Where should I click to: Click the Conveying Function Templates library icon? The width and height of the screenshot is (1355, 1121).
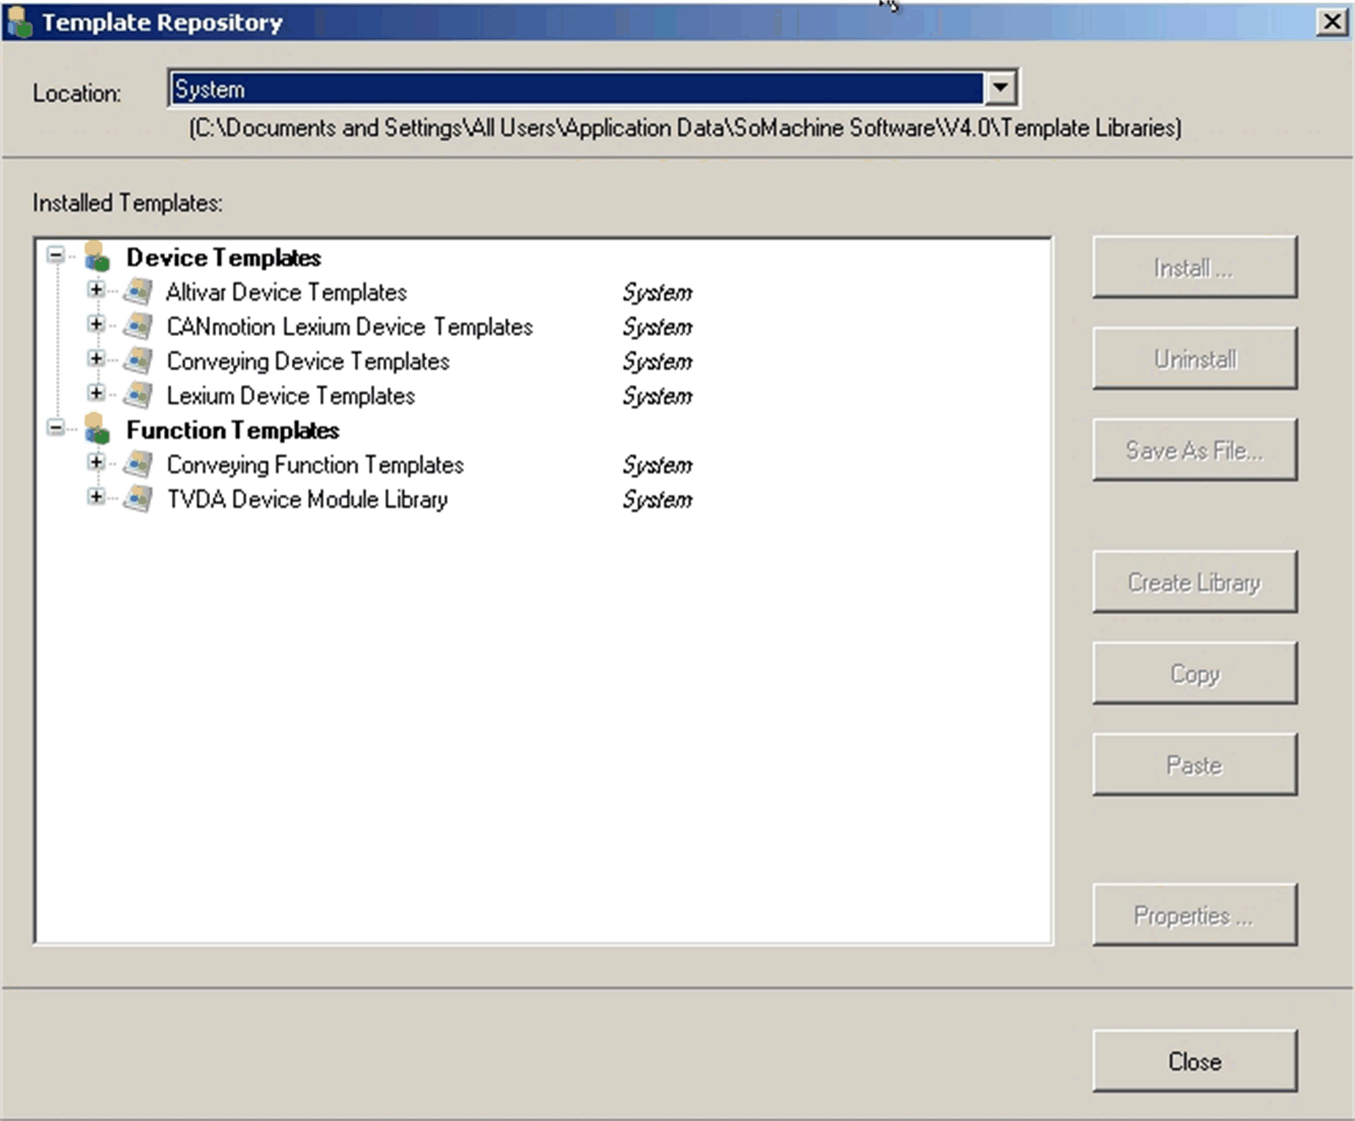coord(138,464)
